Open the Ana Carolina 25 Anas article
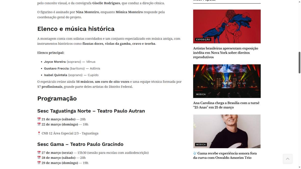301x169 pixels. 226,105
